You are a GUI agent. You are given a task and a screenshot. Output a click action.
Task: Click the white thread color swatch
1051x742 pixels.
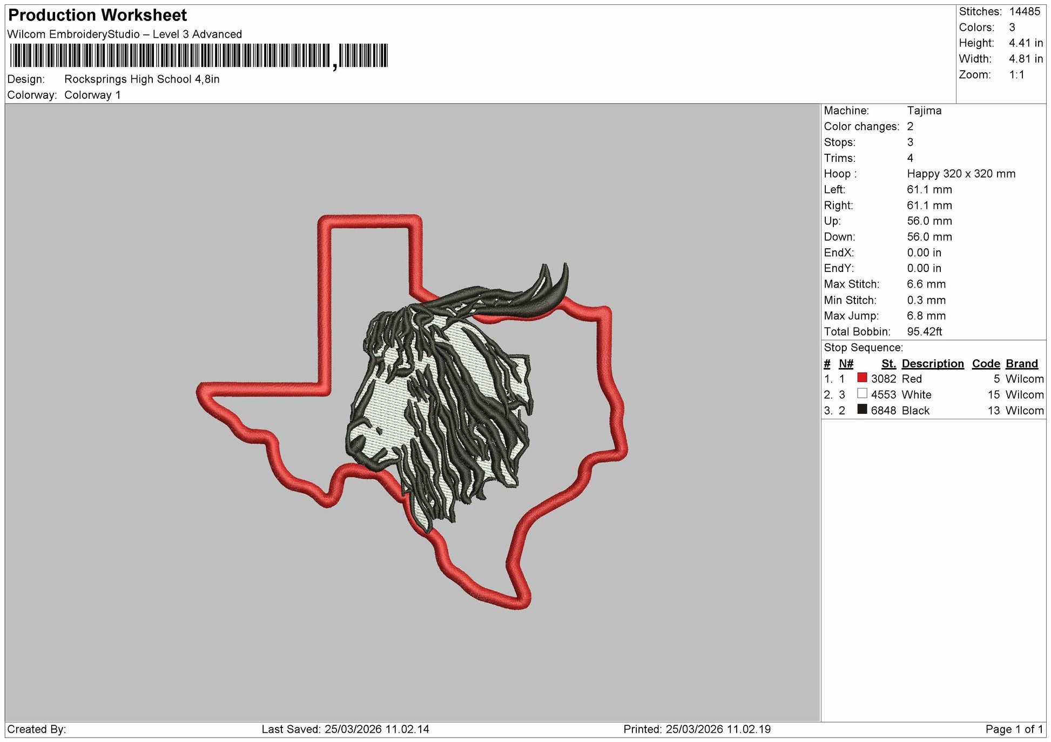click(862, 393)
